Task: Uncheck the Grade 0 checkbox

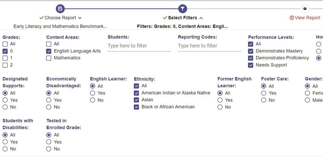Action: point(5,51)
